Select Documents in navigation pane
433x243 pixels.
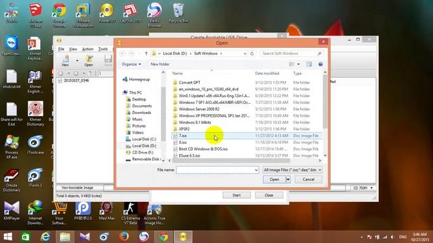tap(139, 106)
